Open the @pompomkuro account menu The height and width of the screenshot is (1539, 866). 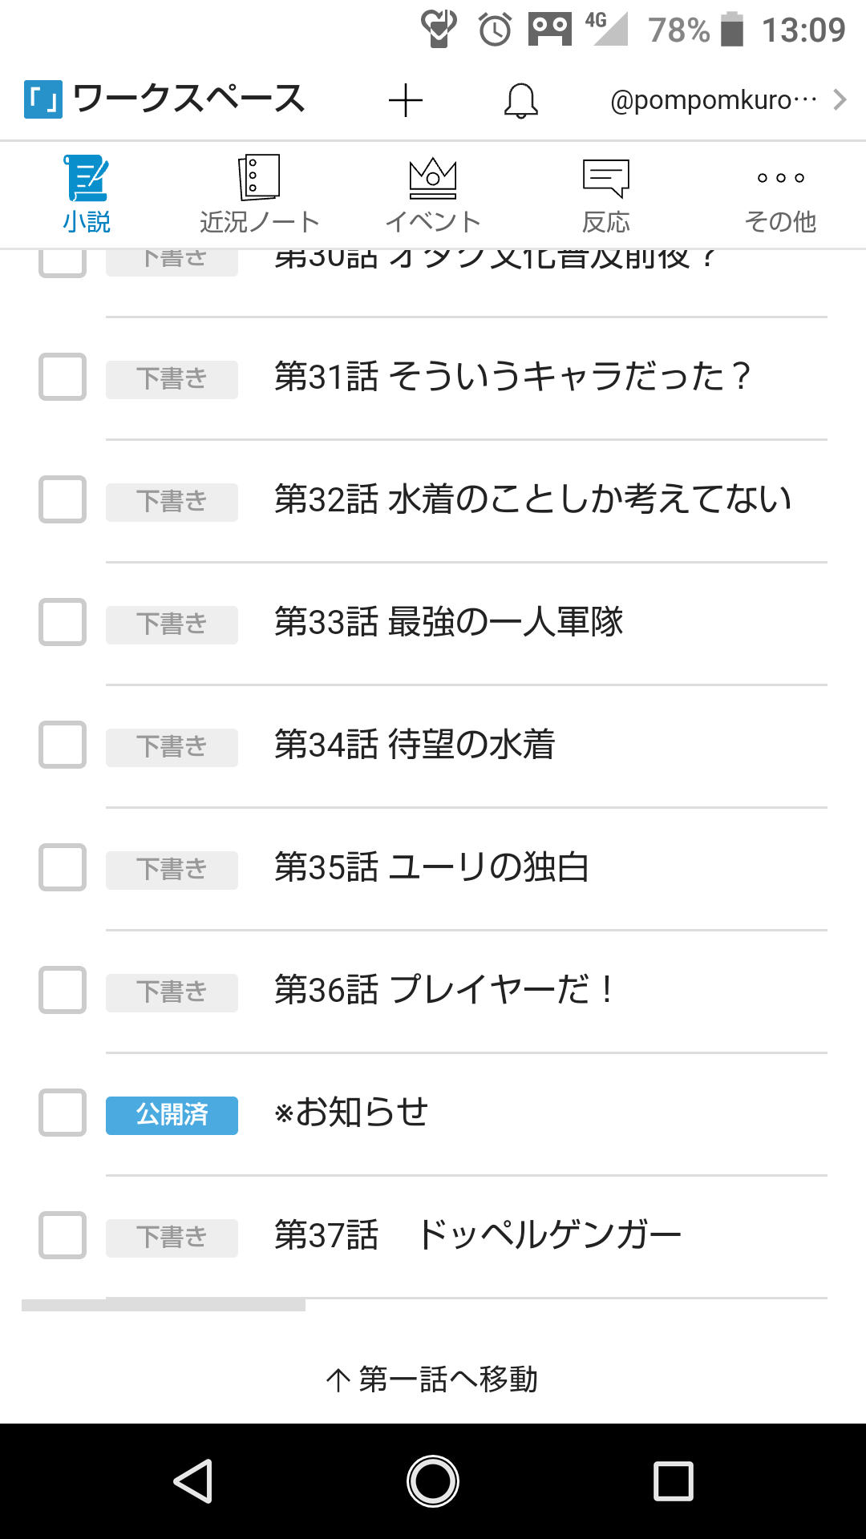pyautogui.click(x=713, y=100)
